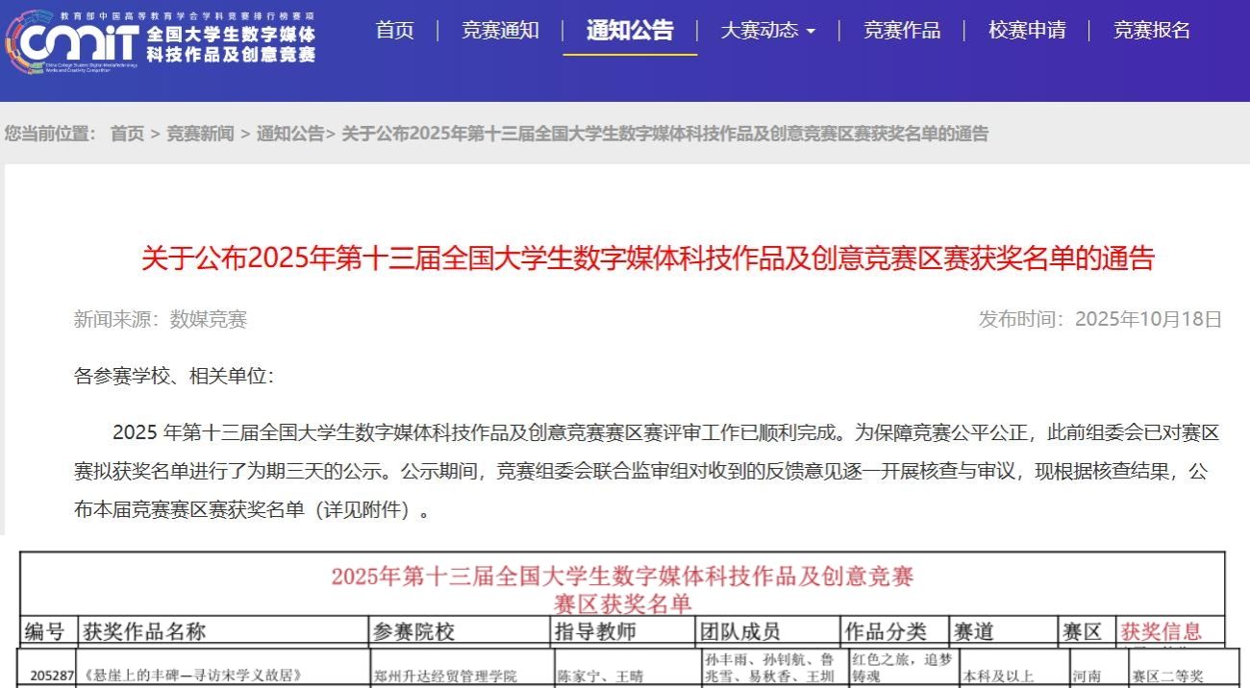Select the 通知公告 navigation tab
1250x688 pixels.
(x=630, y=31)
